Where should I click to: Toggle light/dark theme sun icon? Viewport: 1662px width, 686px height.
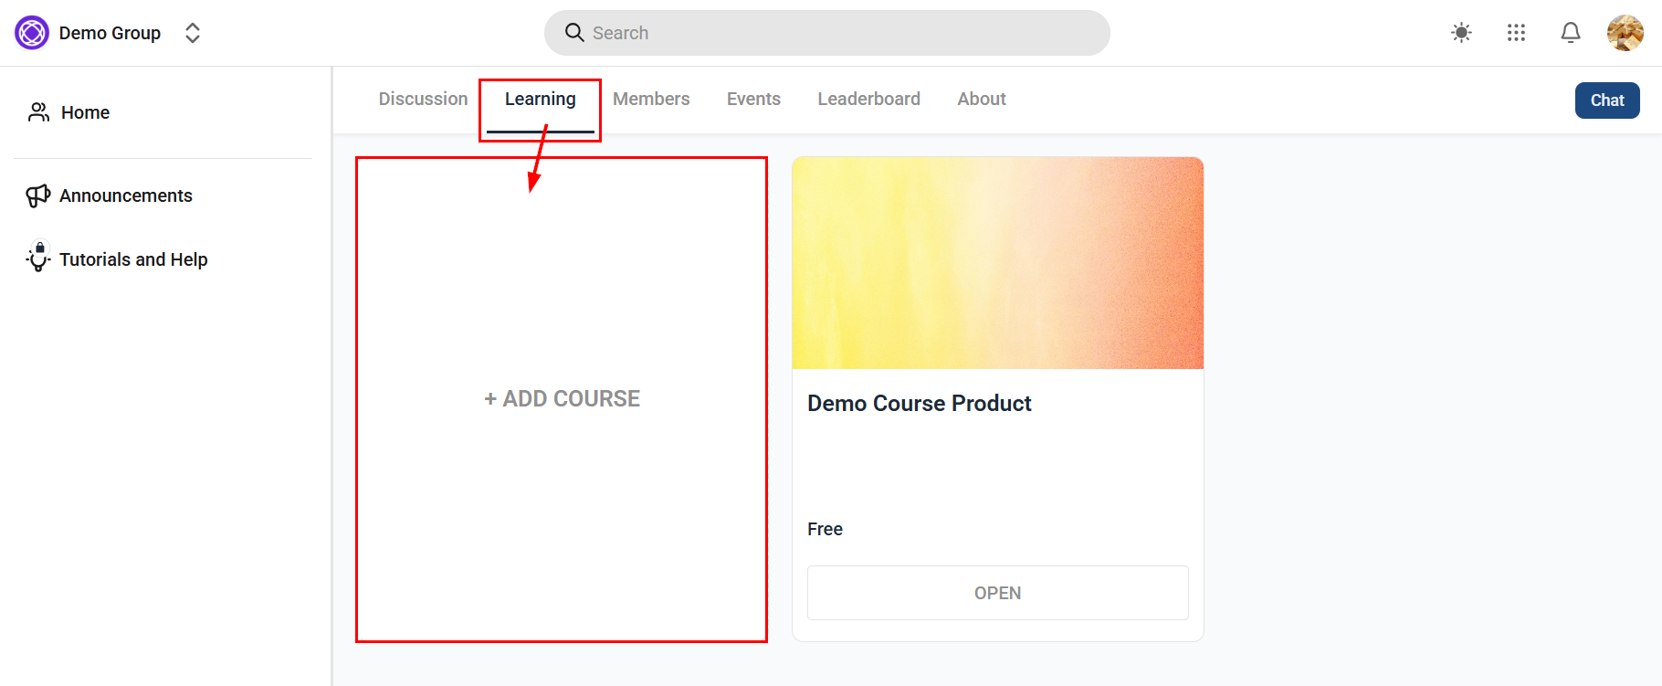1461,33
